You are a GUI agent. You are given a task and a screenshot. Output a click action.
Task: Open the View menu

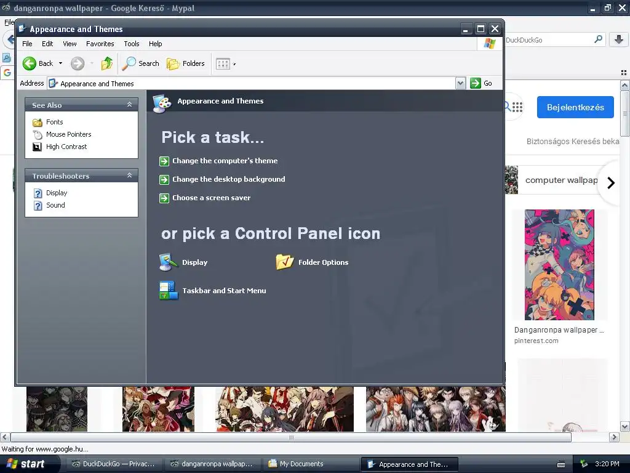pos(70,44)
